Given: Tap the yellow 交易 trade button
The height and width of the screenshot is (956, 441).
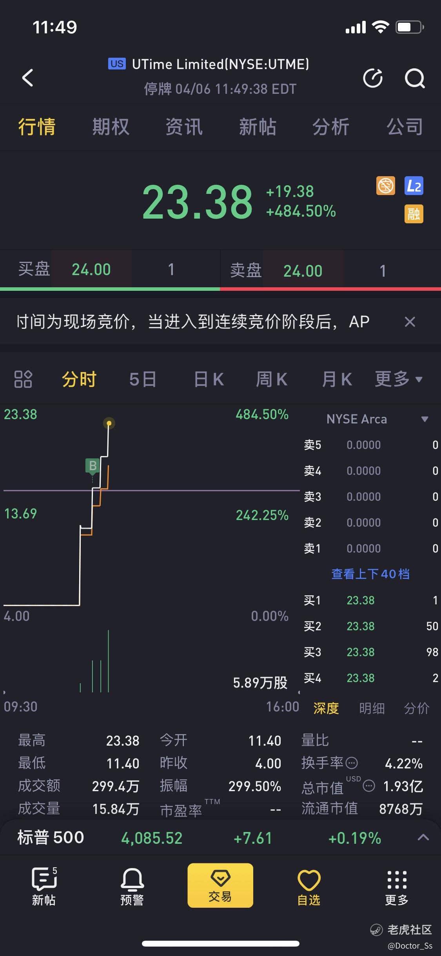Looking at the screenshot, I should [x=220, y=885].
